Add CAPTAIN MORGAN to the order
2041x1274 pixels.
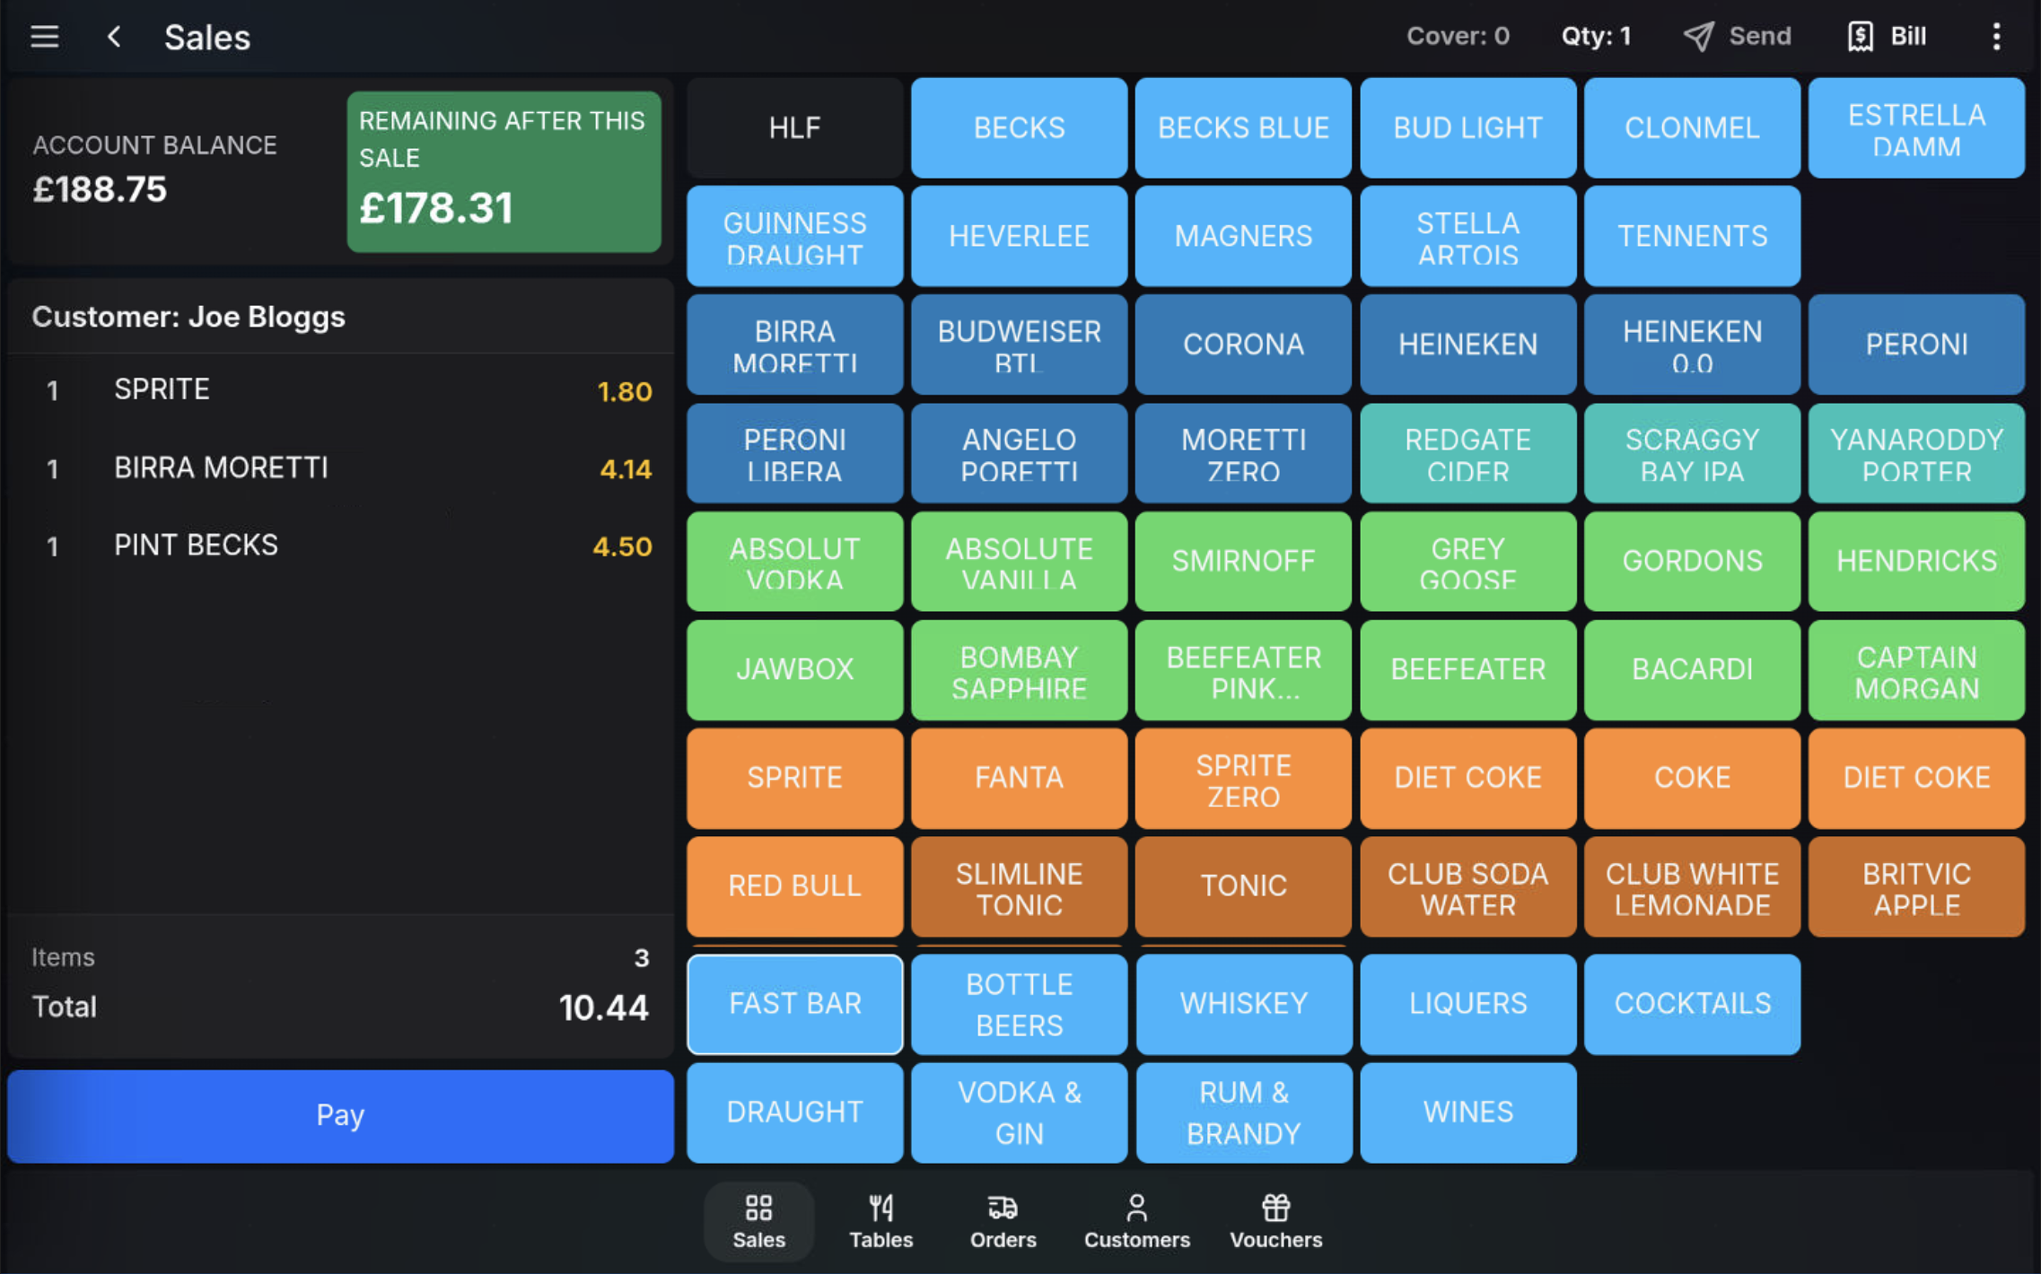[1917, 670]
